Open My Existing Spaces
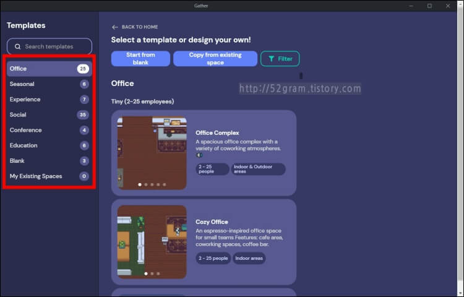This screenshot has width=464, height=297. tap(49, 176)
